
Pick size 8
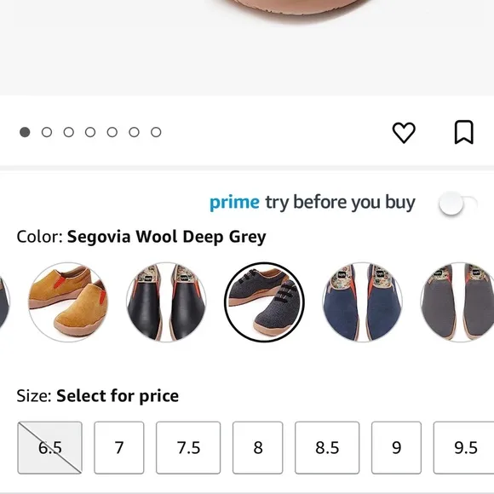(258, 447)
